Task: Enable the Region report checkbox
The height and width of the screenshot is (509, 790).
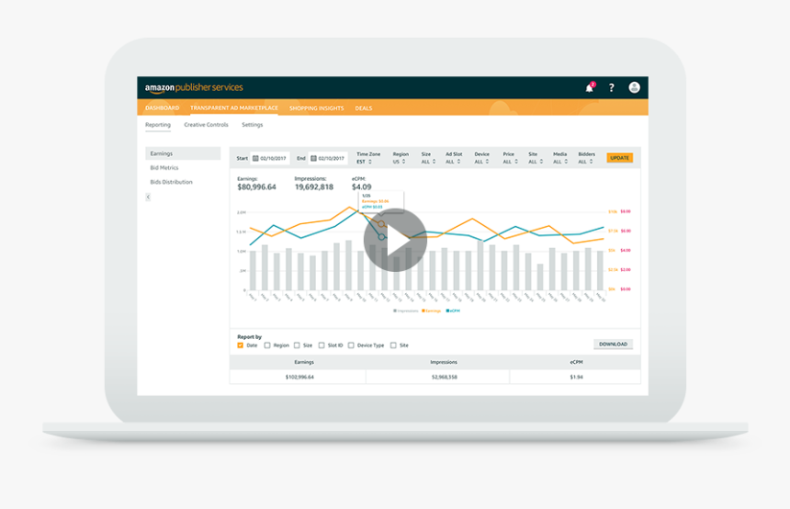Action: [x=267, y=345]
